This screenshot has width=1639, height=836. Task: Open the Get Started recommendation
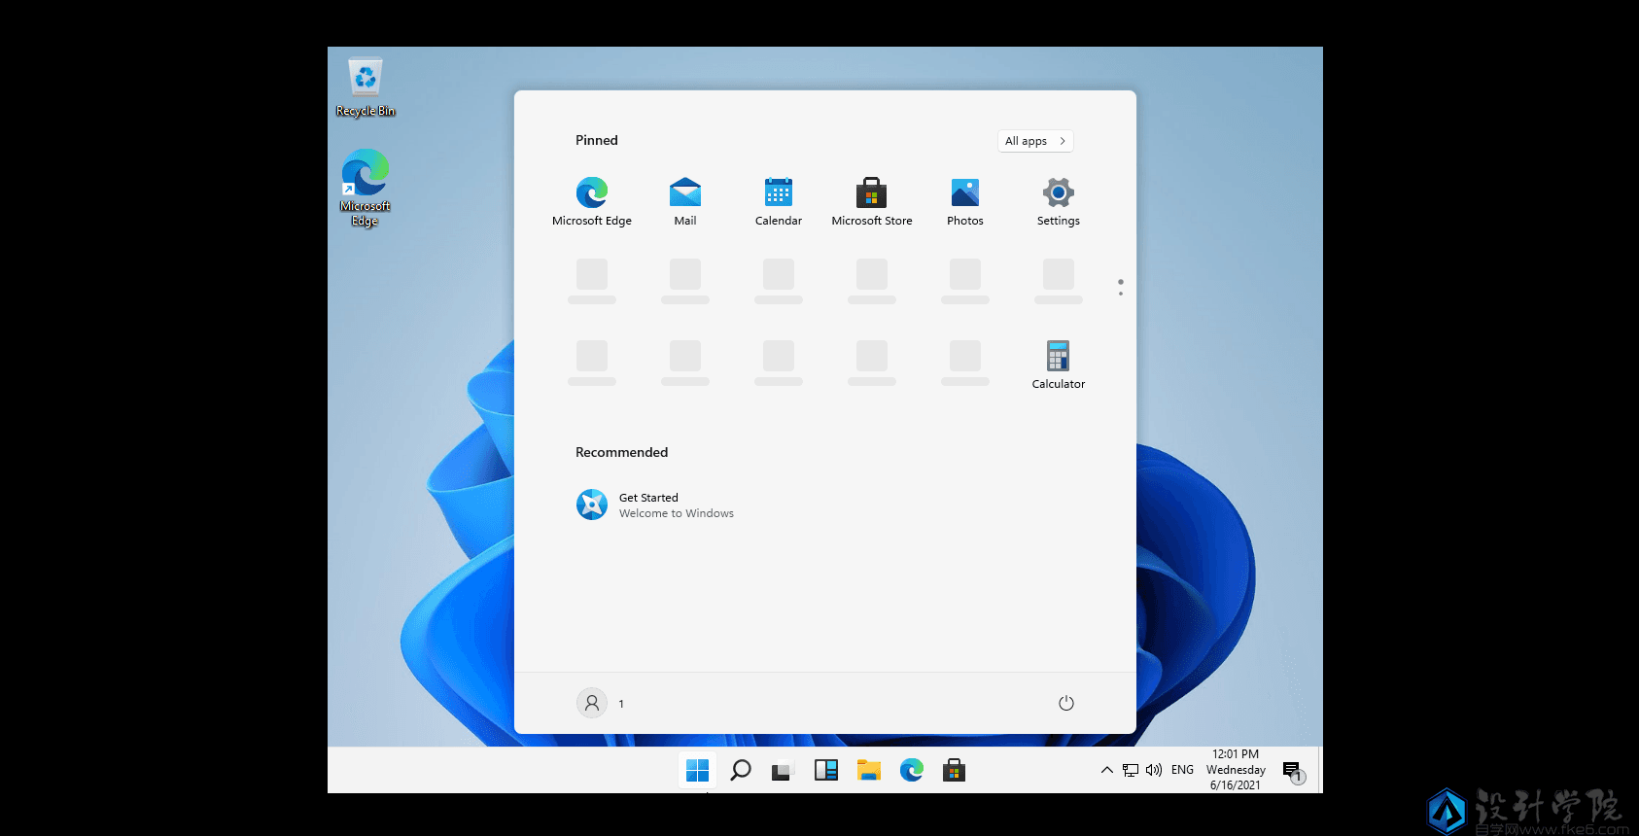coord(655,505)
